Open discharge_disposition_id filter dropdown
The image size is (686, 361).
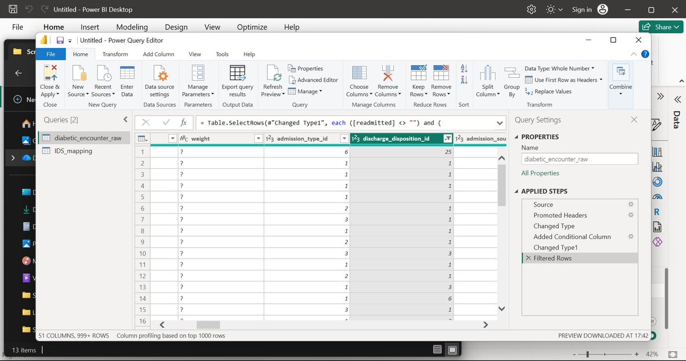pyautogui.click(x=447, y=138)
